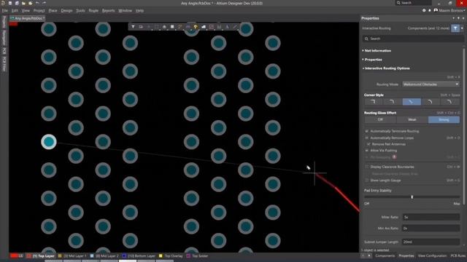The height and width of the screenshot is (262, 467).
Task: Expand the Net Information section
Action: point(377,51)
